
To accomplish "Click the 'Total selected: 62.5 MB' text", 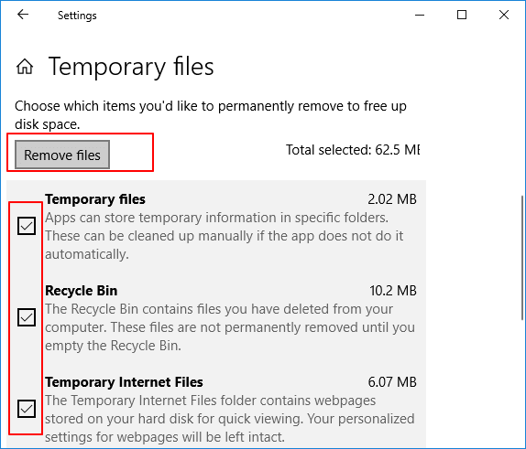I will click(x=353, y=150).
